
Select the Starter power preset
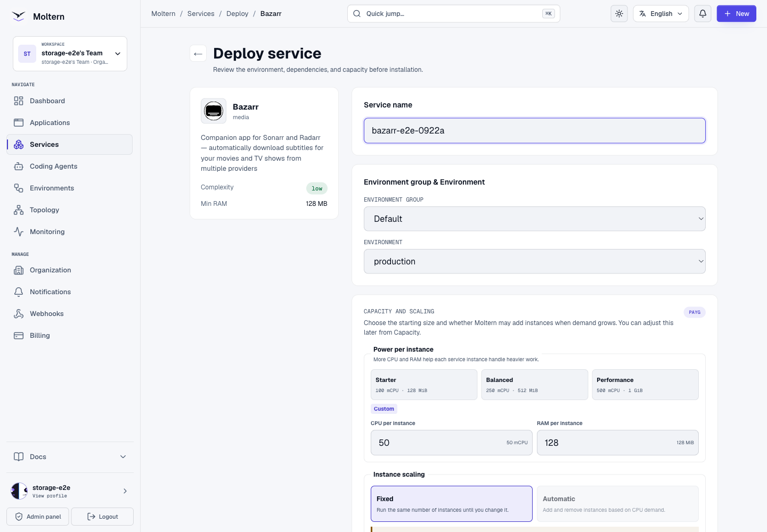pos(424,385)
